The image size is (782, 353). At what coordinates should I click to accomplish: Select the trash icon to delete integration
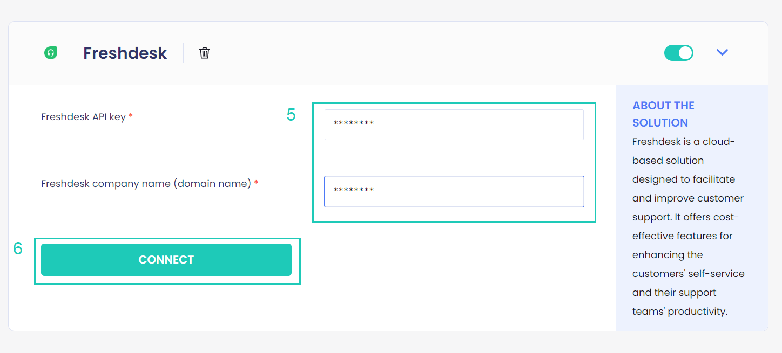click(x=204, y=52)
